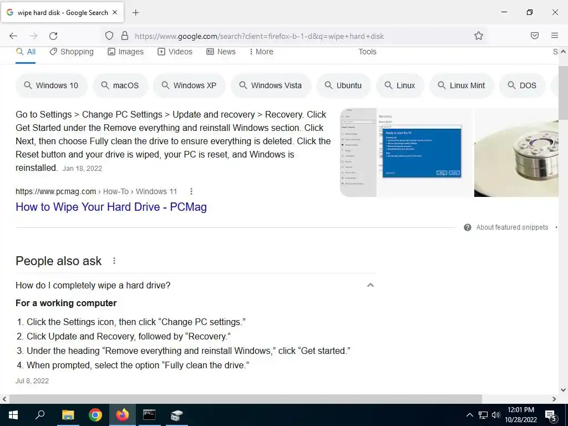Click the For a working computer heading
The height and width of the screenshot is (426, 568).
tap(67, 303)
